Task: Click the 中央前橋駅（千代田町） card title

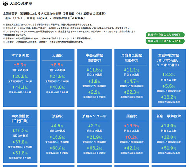Action: (x=20, y=119)
